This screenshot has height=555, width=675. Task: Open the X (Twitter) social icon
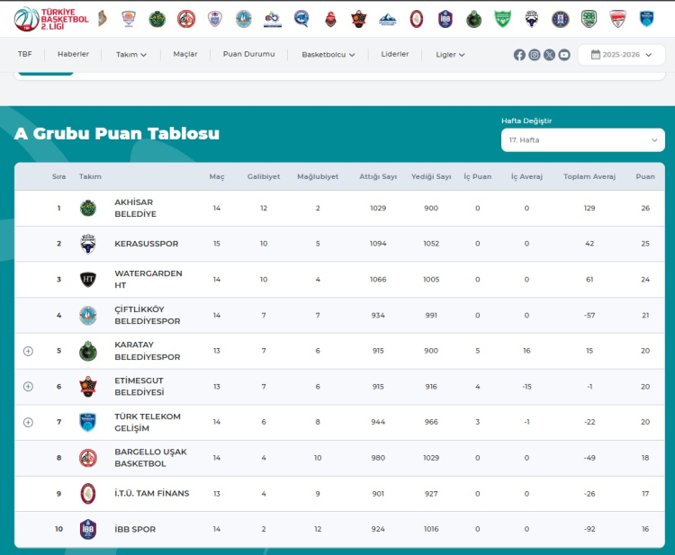549,55
